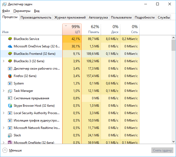Open the Вид menu
The width and height of the screenshot is (176, 157).
37,11
